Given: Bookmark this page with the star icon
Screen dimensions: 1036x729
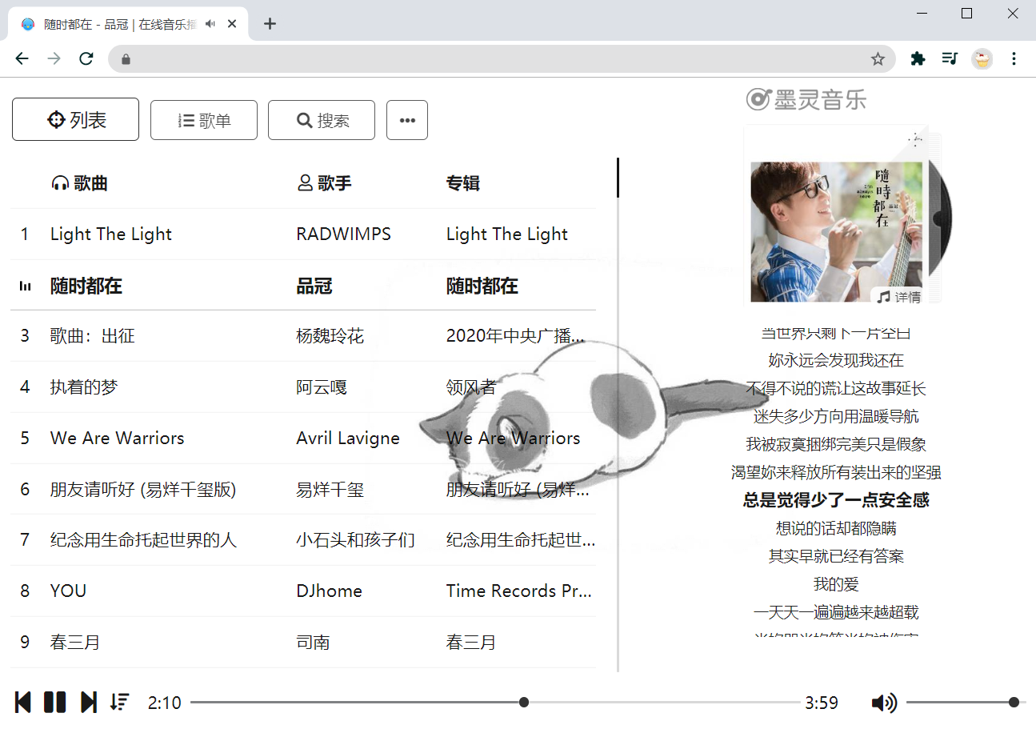Looking at the screenshot, I should pos(878,58).
